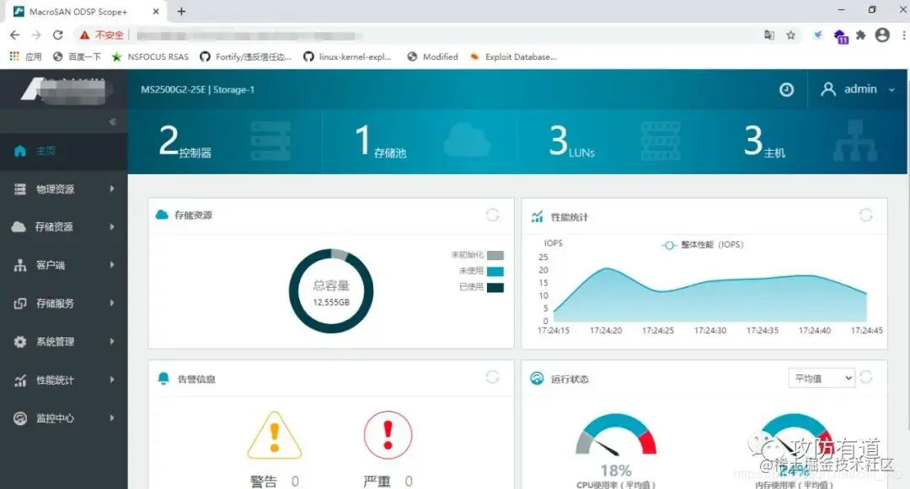Open a new browser tab
Viewport: 910px width, 489px height.
(182, 12)
